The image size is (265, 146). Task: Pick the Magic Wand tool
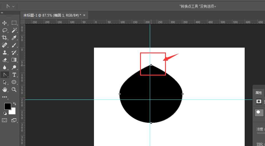pyautogui.click(x=14, y=30)
